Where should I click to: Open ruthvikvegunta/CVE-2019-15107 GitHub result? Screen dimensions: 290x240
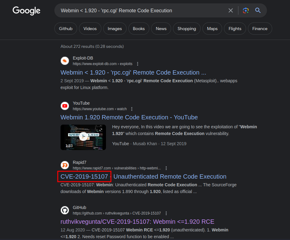coord(137,222)
